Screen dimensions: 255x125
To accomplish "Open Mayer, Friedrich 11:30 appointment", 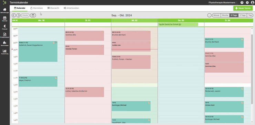I will (x=38, y=81).
